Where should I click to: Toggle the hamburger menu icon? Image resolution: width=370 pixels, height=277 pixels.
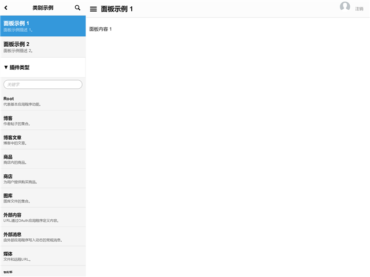point(93,9)
